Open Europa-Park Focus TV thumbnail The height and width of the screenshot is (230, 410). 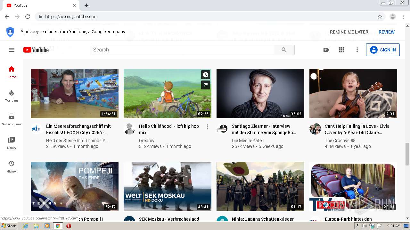click(x=353, y=187)
